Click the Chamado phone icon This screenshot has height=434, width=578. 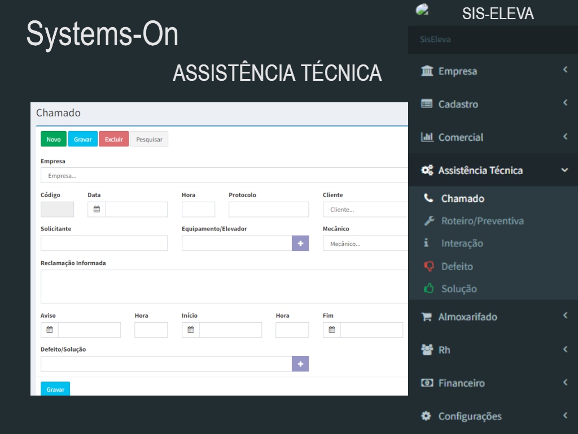click(x=428, y=198)
